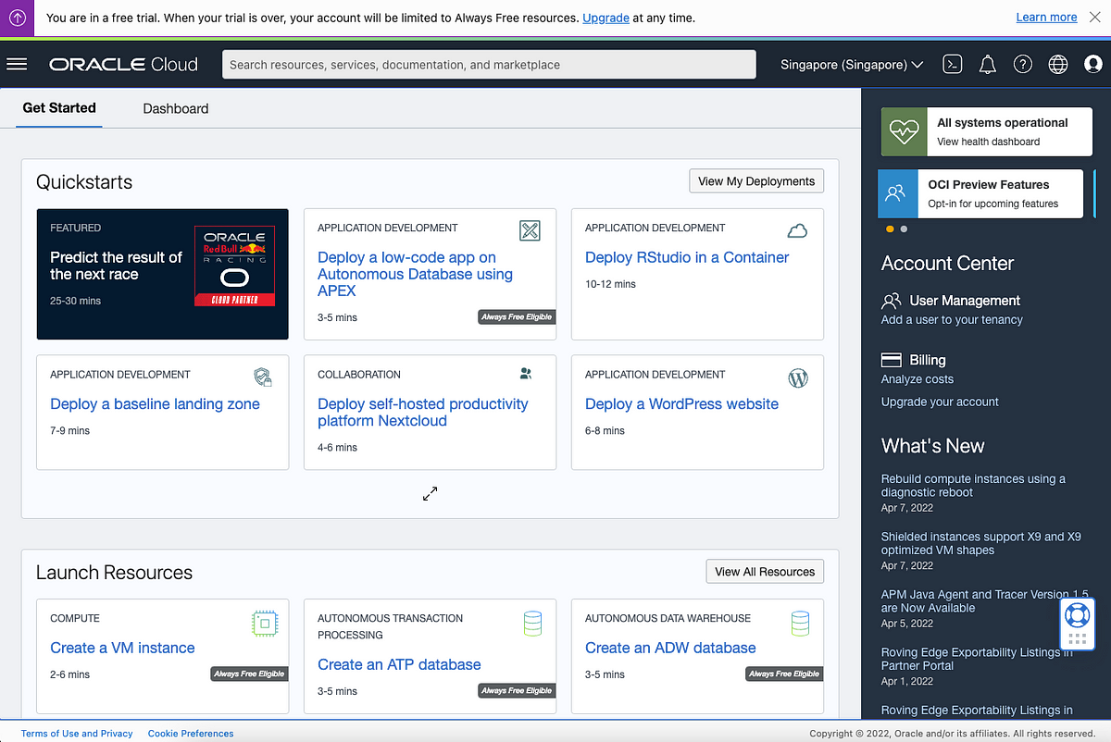Switch to the Dashboard tab
The image size is (1111, 742).
176,108
